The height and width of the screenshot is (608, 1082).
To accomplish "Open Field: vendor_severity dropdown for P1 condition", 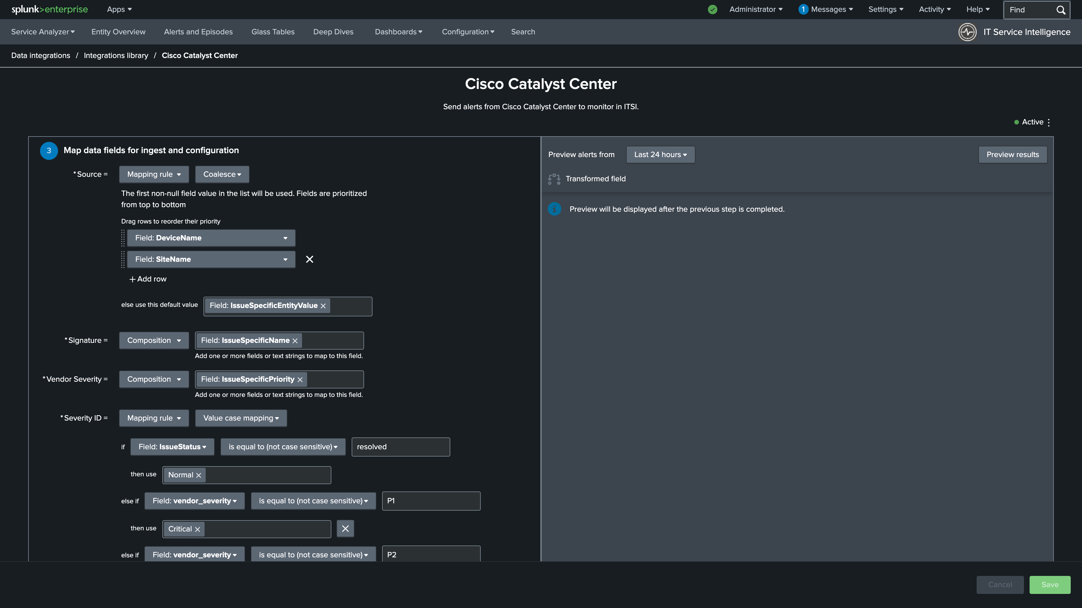I will tap(194, 501).
